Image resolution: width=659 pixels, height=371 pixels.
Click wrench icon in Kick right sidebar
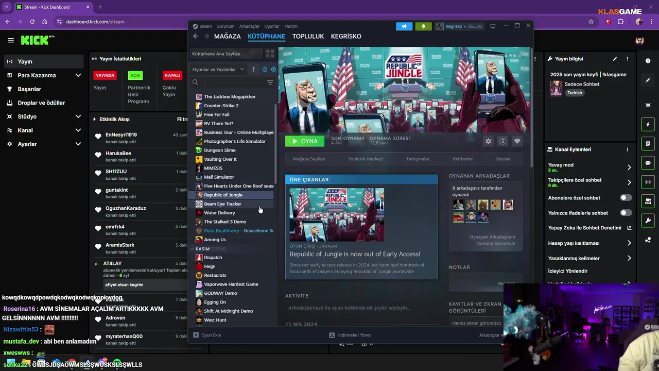(648, 221)
